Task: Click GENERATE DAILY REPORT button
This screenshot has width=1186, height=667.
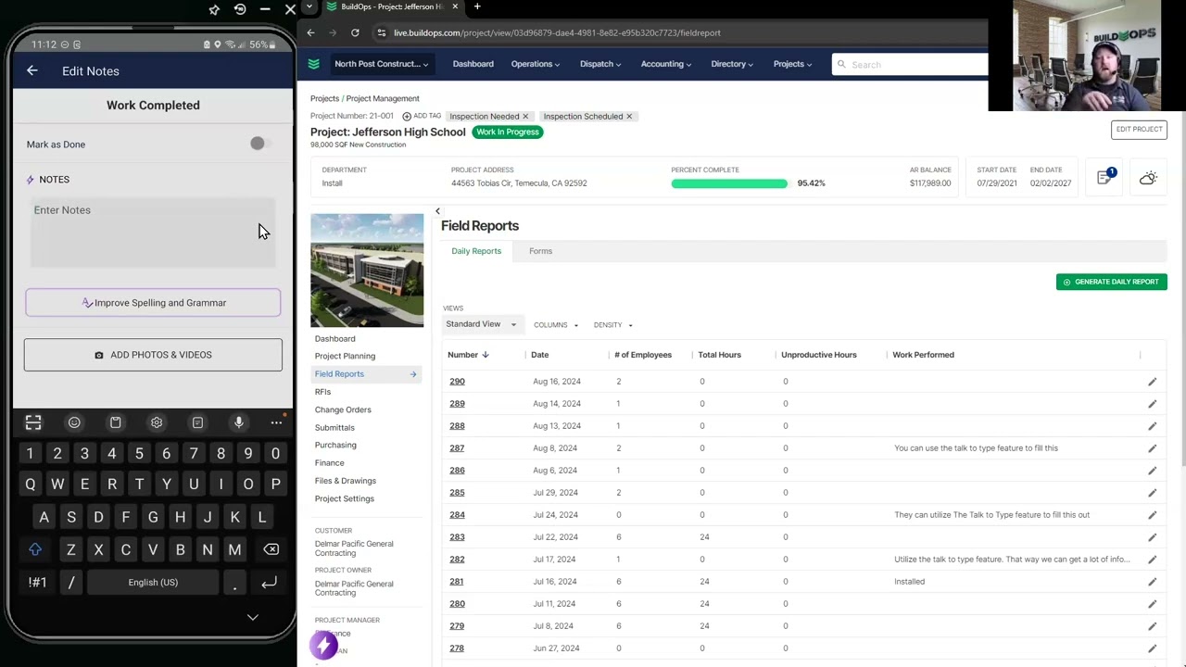Action: click(1112, 282)
